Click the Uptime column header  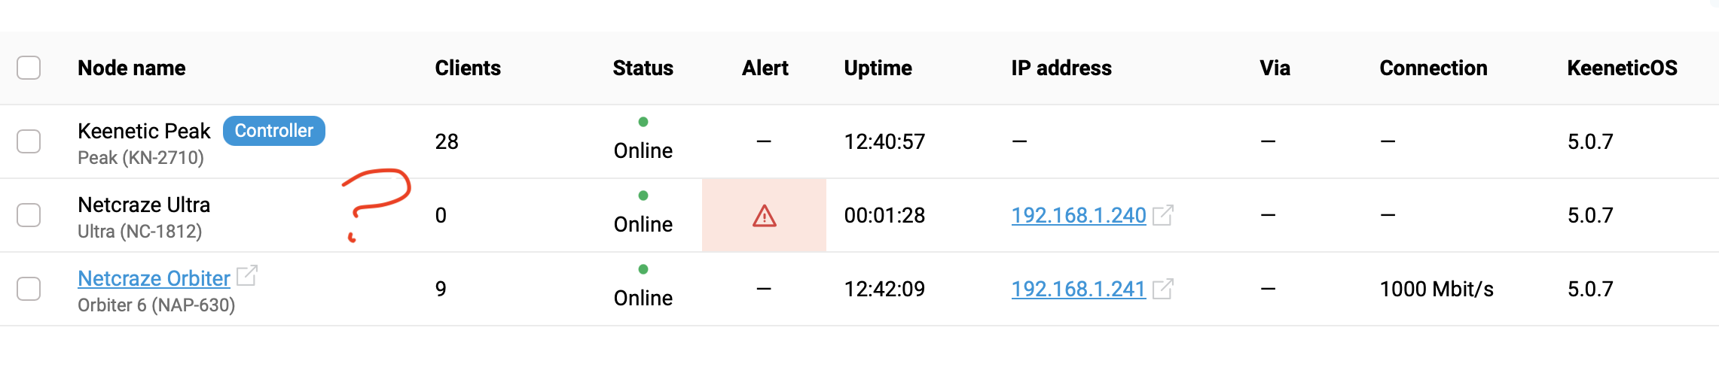point(878,68)
